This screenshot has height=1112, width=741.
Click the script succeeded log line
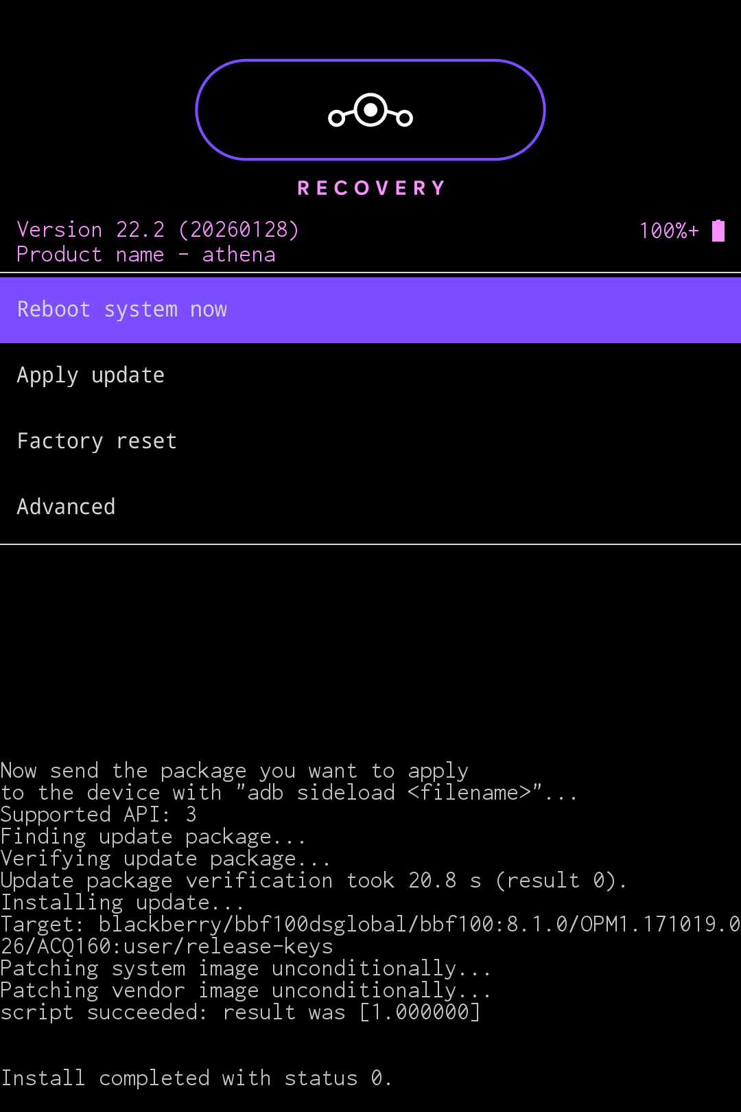click(x=240, y=1012)
